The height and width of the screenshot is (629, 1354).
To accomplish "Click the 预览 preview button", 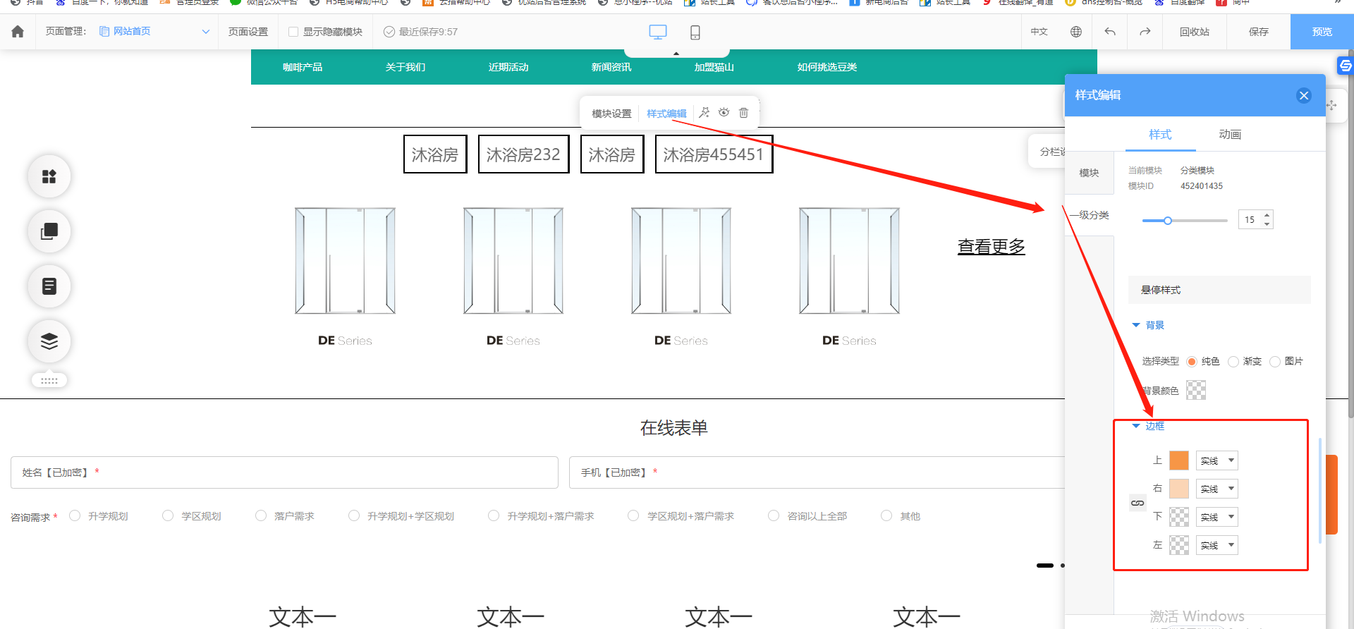I will (1322, 32).
